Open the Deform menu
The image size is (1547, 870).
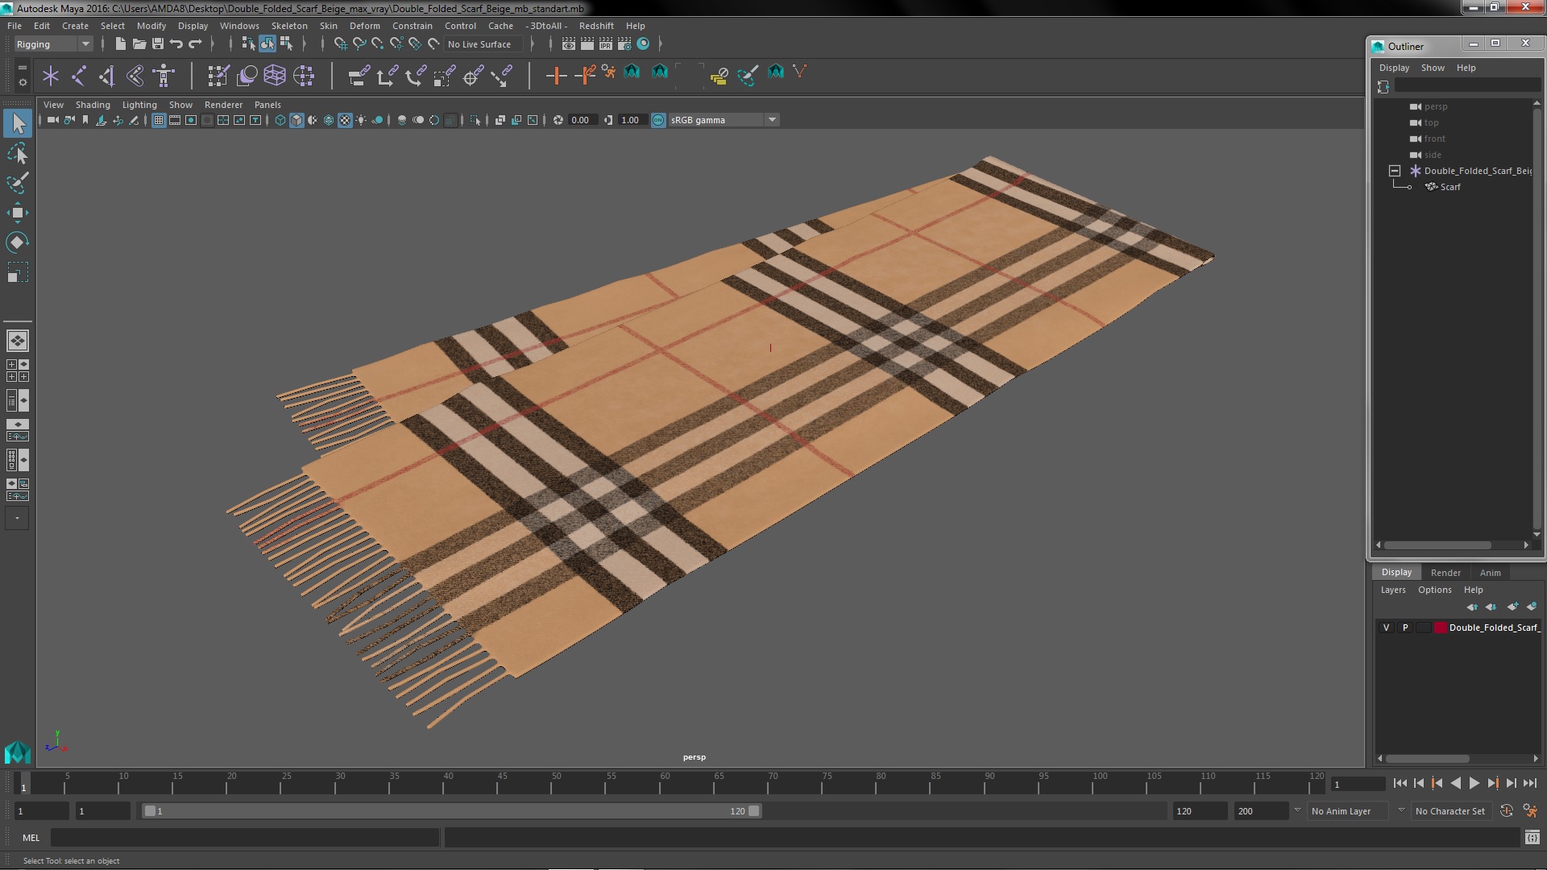tap(364, 26)
